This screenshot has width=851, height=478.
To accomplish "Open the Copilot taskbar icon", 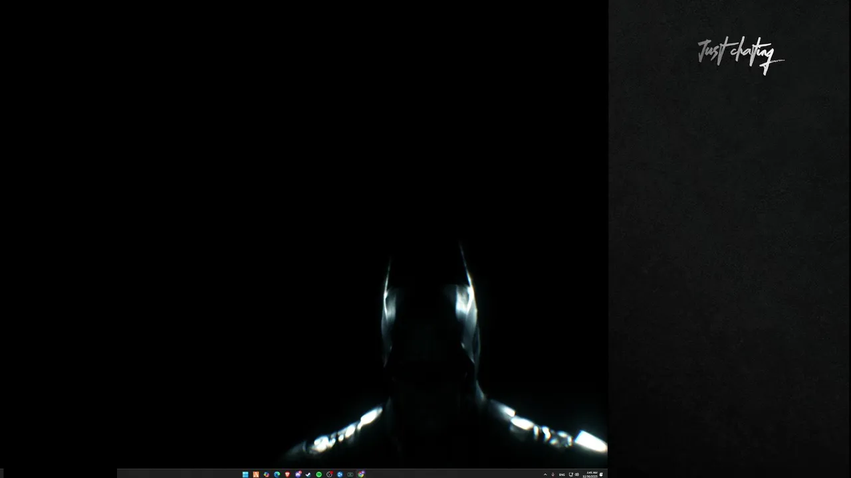I will (267, 475).
